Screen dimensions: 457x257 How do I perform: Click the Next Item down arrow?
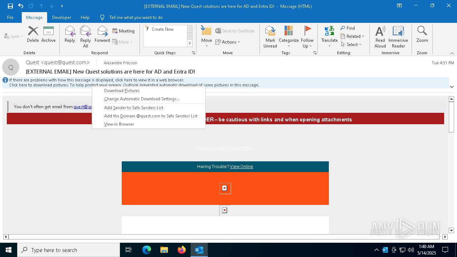52,6
